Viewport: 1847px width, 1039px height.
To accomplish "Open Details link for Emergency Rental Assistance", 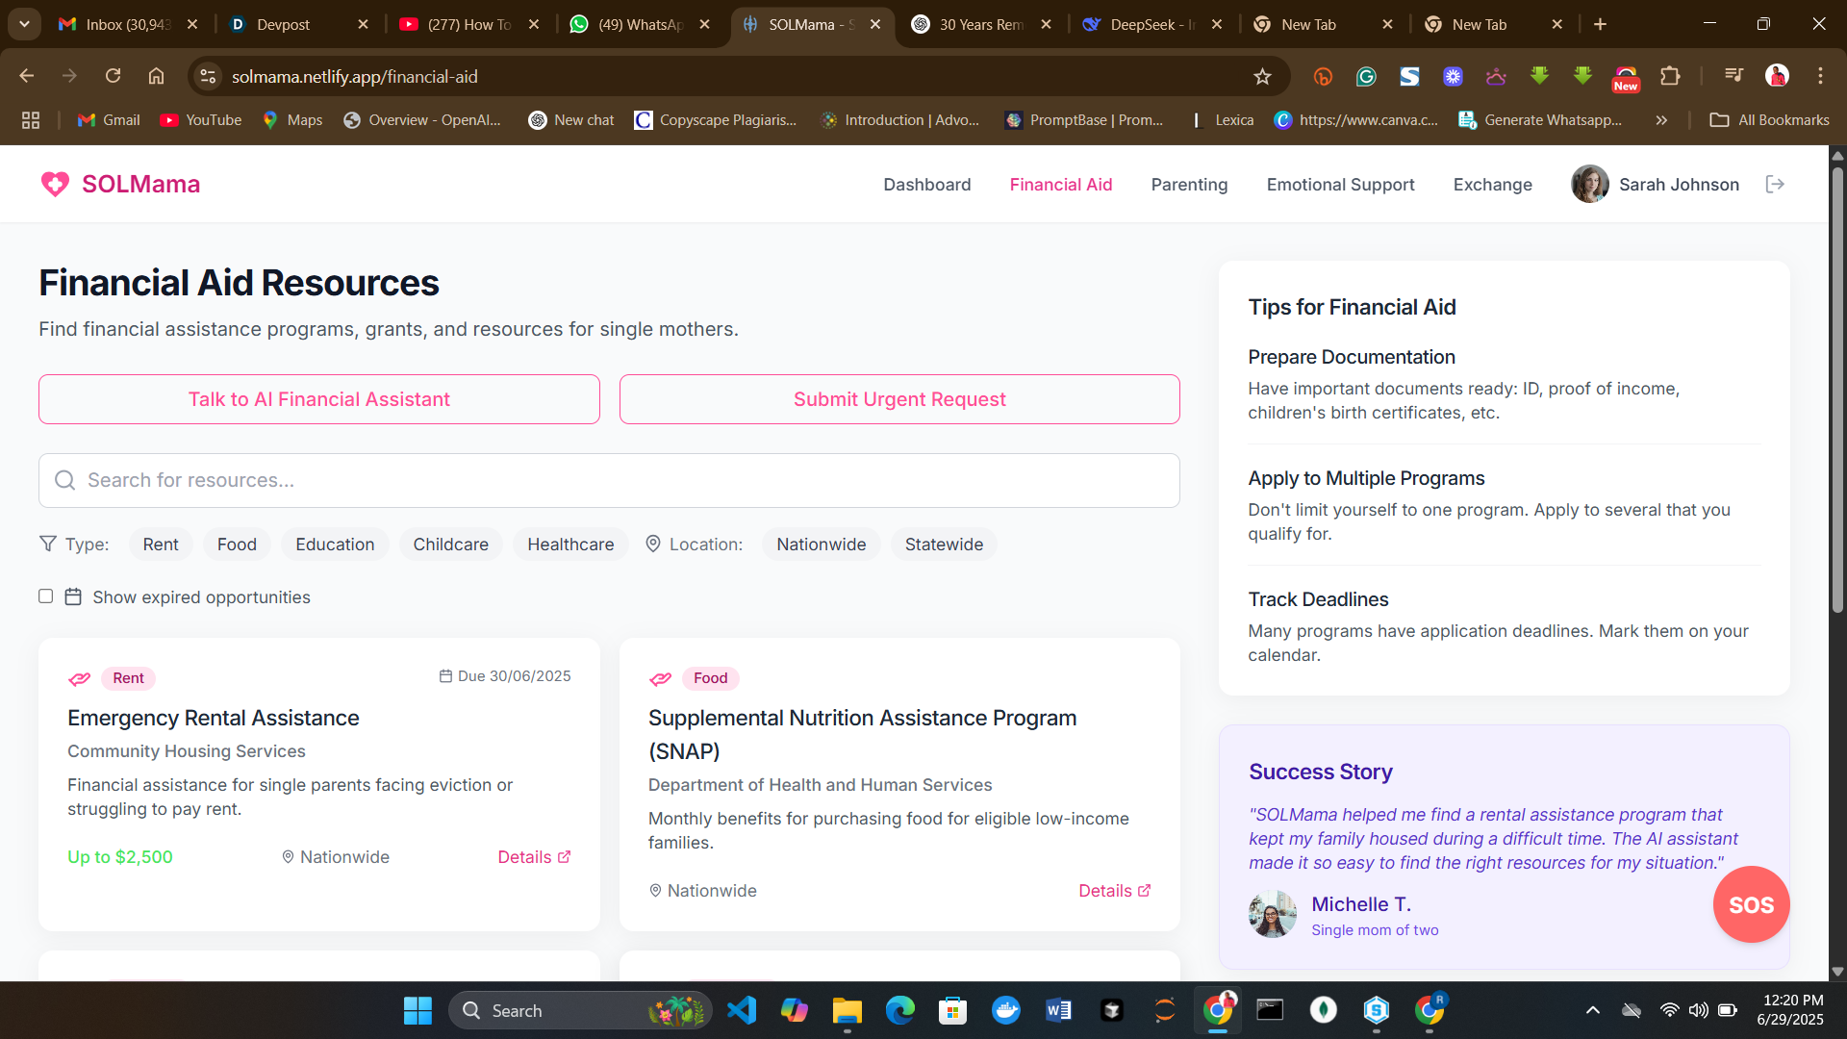I will coord(534,857).
